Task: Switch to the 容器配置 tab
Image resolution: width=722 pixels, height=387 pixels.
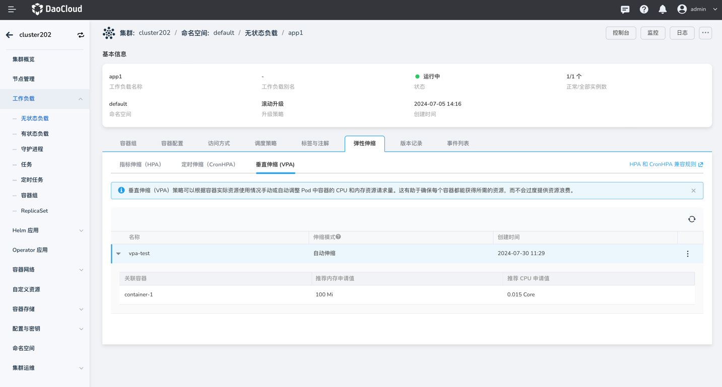Action: [172, 143]
